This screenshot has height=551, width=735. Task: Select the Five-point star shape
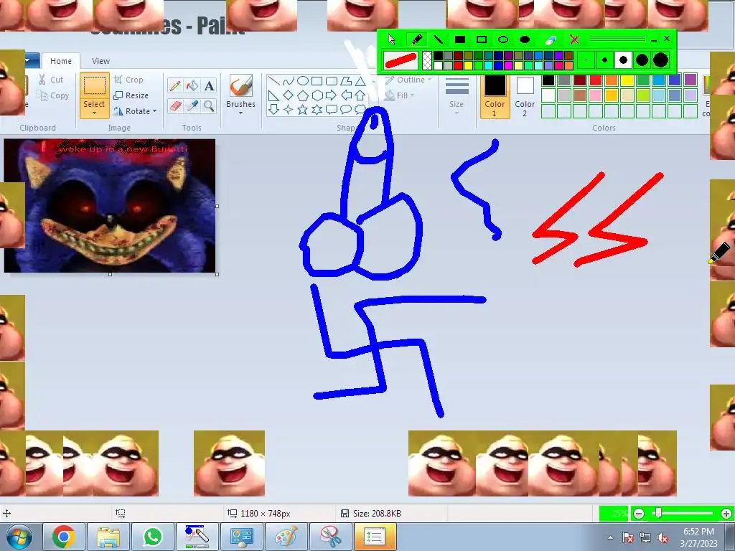[303, 110]
